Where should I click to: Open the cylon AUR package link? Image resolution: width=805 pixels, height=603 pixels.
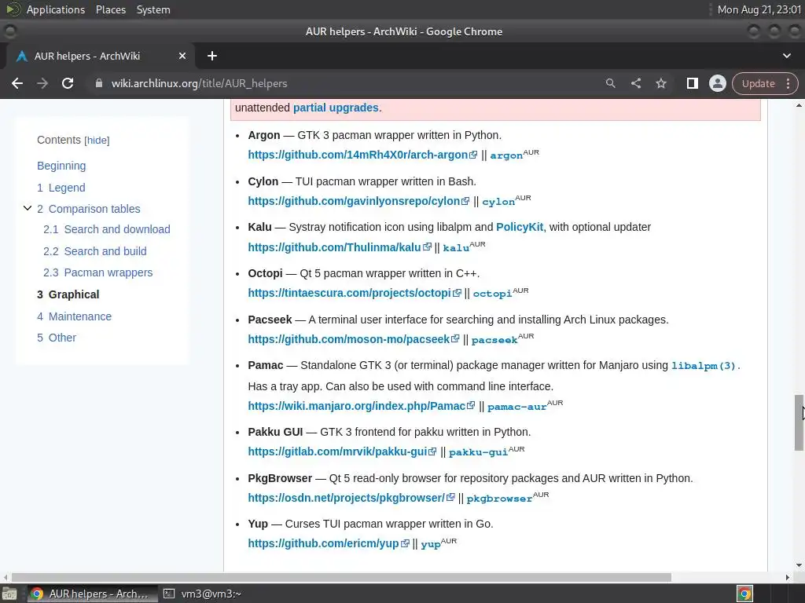[498, 202]
